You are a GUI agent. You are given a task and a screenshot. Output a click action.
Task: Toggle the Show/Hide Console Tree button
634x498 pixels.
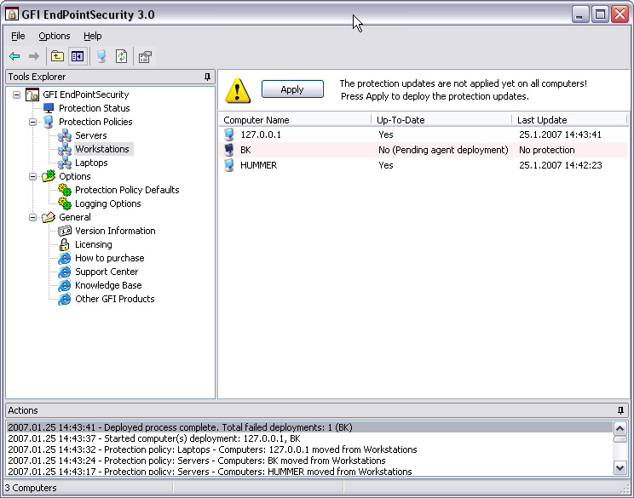pyautogui.click(x=78, y=57)
